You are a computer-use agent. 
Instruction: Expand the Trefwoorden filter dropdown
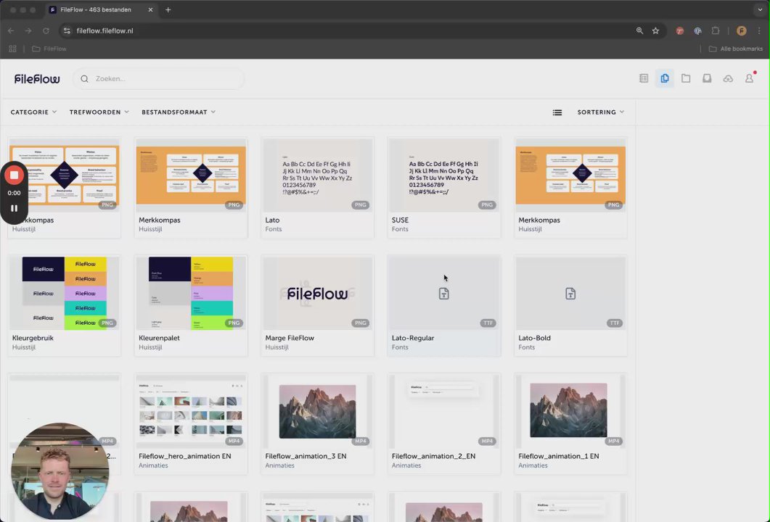click(99, 112)
